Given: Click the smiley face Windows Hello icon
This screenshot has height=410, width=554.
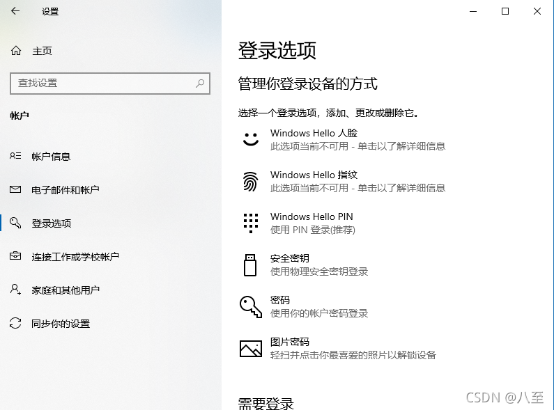Looking at the screenshot, I should (251, 139).
